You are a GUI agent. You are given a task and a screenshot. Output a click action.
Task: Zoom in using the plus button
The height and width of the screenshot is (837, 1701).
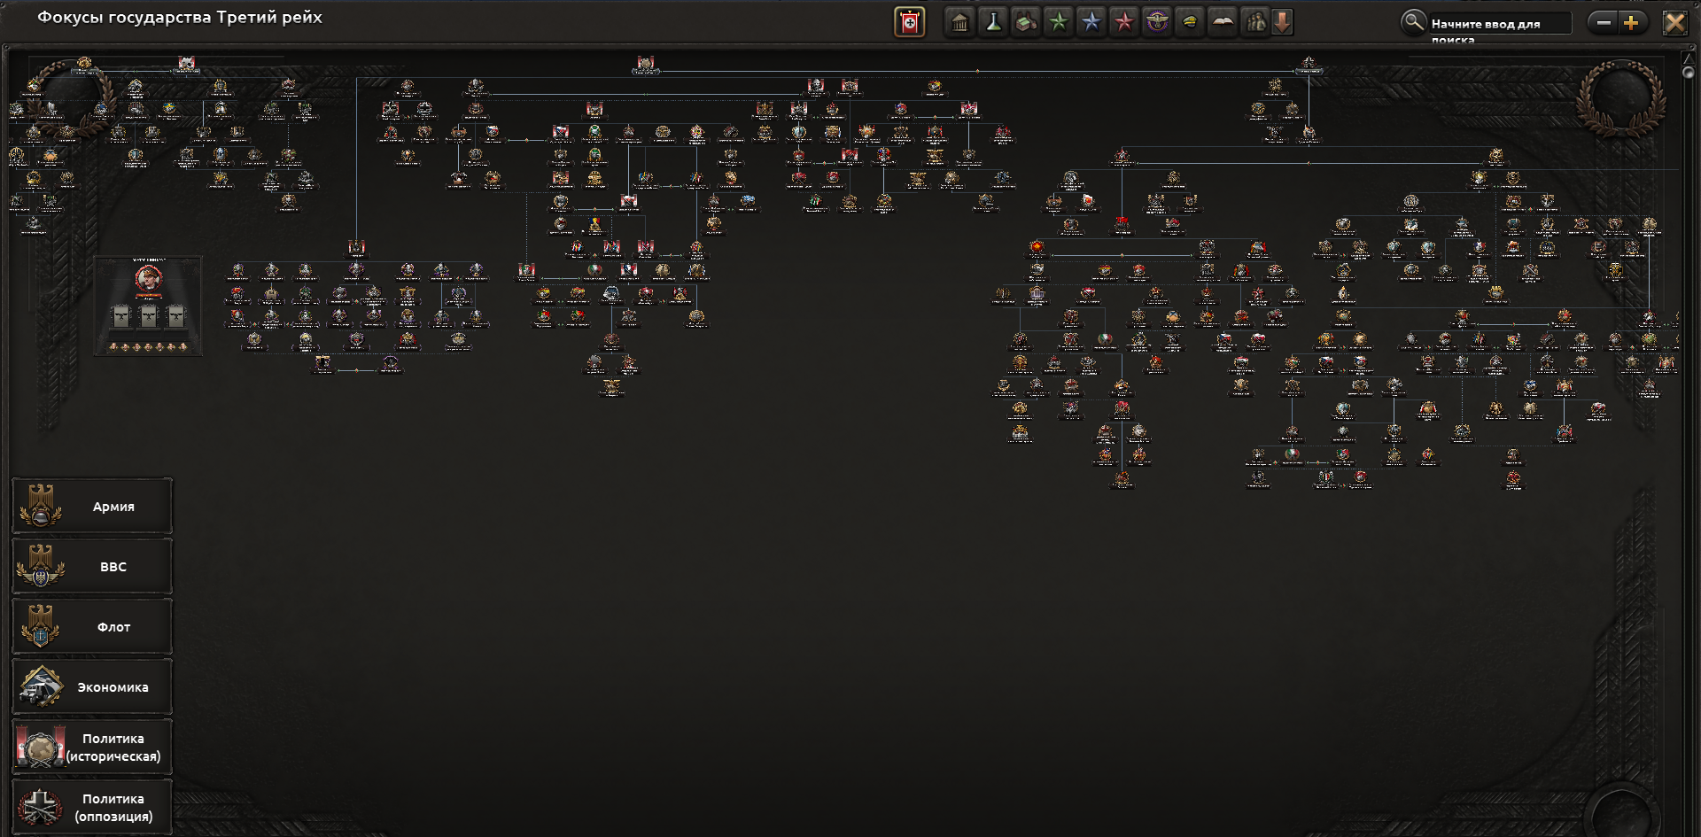click(x=1631, y=23)
